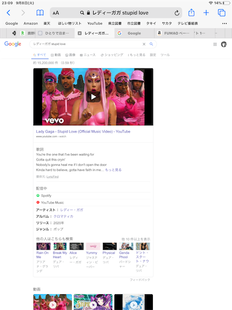
Task: Switch to the FUMAO tab
Action: point(174,33)
